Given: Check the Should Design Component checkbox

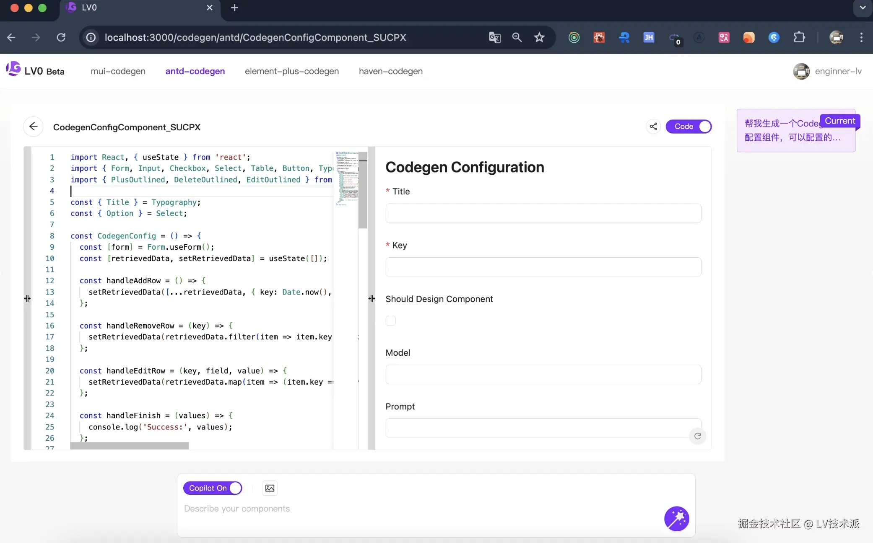Looking at the screenshot, I should coord(391,321).
